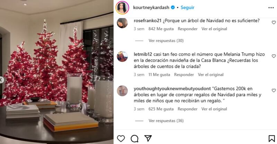Image resolution: width=277 pixels, height=144 pixels.
Task: Save the post with the bookmark icon
Action: click(x=272, y=138)
